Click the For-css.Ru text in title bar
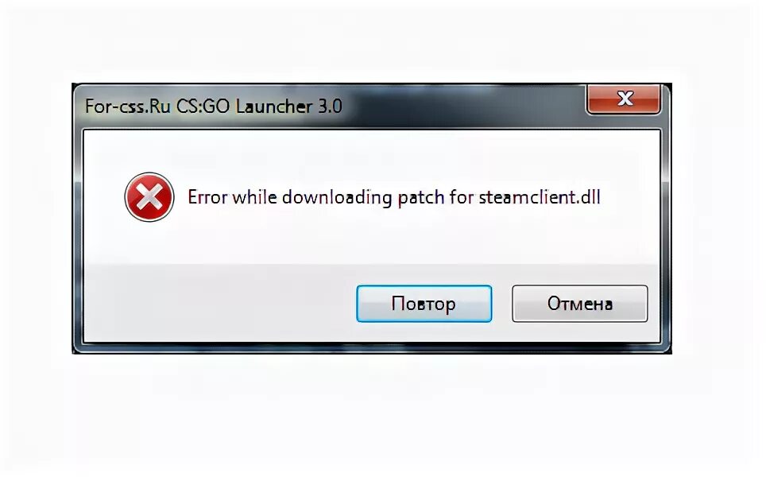 (127, 106)
